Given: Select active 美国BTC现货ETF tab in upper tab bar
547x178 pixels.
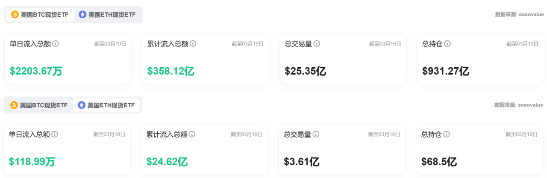Looking at the screenshot, I should 40,14.
